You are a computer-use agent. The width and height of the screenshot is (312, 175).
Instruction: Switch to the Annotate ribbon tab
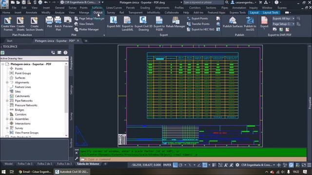31,13
